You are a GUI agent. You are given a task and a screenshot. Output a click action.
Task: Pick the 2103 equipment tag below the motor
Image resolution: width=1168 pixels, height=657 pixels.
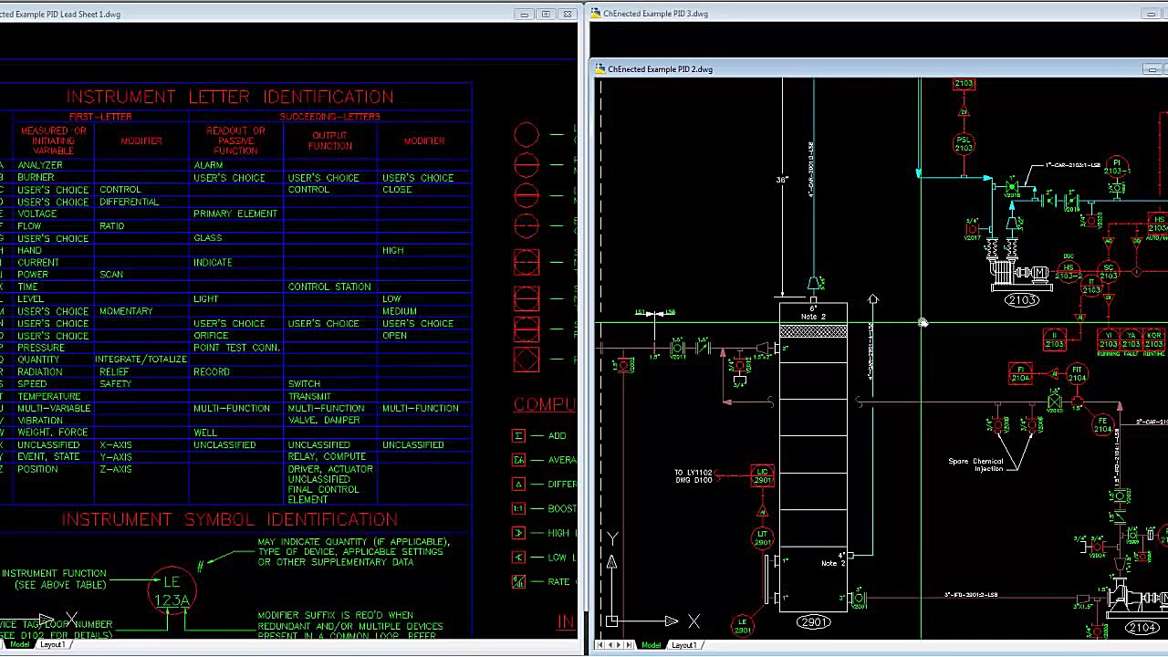point(1021,300)
